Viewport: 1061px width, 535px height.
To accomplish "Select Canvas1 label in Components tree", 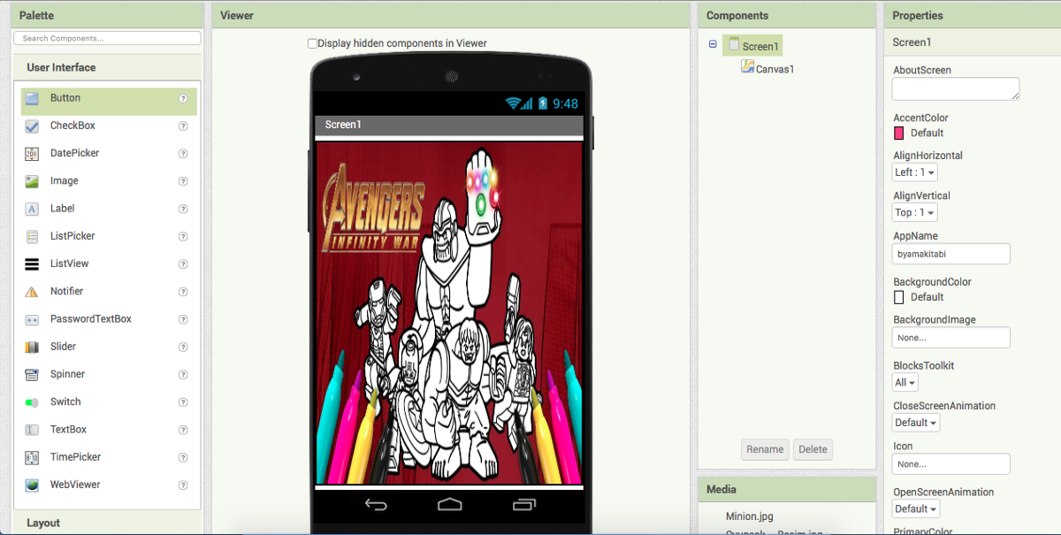I will pos(775,69).
